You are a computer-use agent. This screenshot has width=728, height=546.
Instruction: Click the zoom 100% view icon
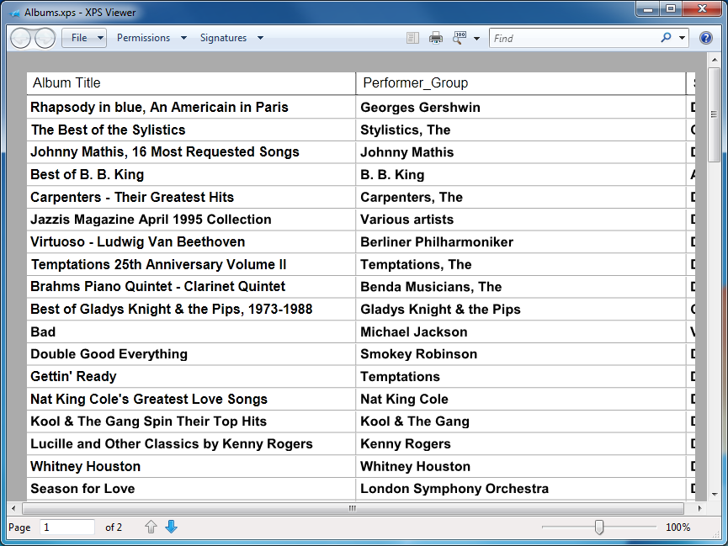point(460,38)
